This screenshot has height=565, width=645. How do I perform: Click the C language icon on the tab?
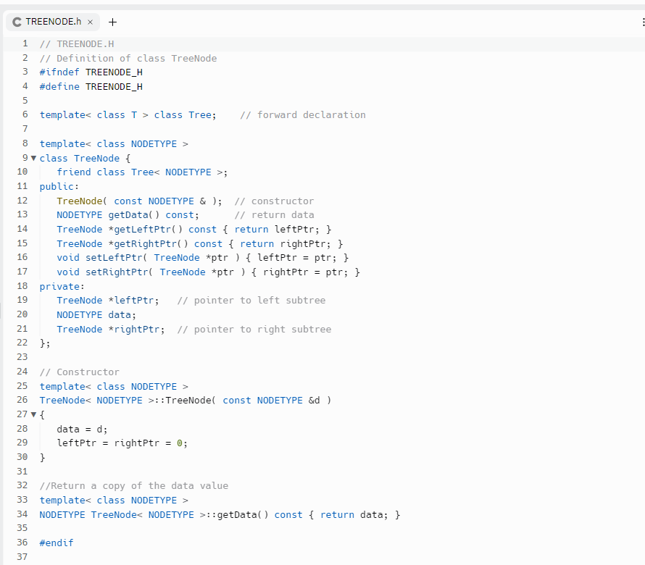16,22
